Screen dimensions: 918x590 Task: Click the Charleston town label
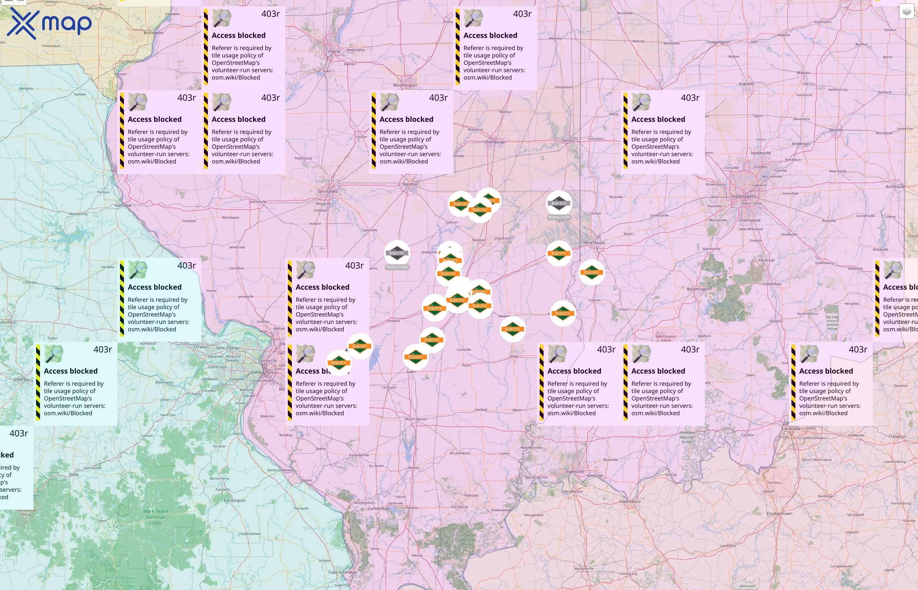503,238
